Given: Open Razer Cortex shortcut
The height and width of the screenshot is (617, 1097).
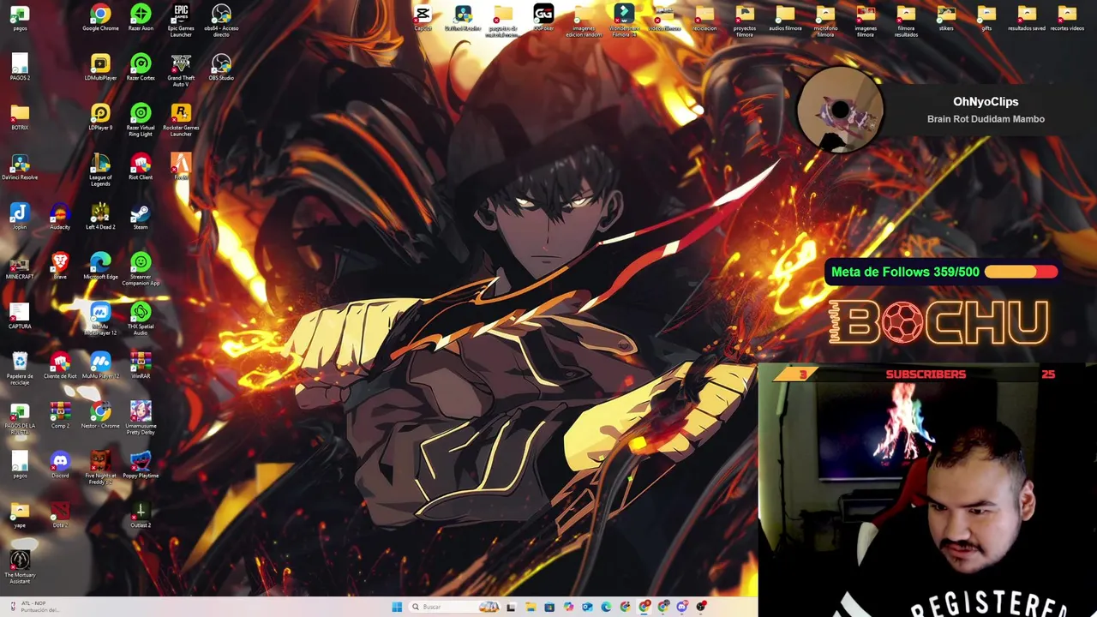Looking at the screenshot, I should pyautogui.click(x=141, y=67).
